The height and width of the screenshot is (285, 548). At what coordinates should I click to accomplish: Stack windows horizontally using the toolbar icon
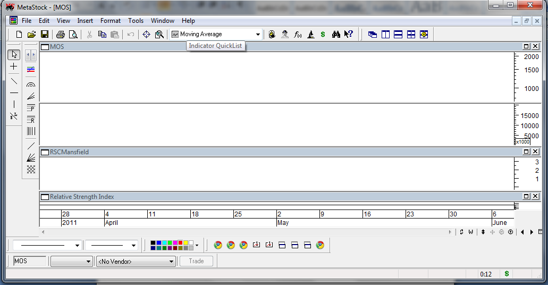[398, 34]
